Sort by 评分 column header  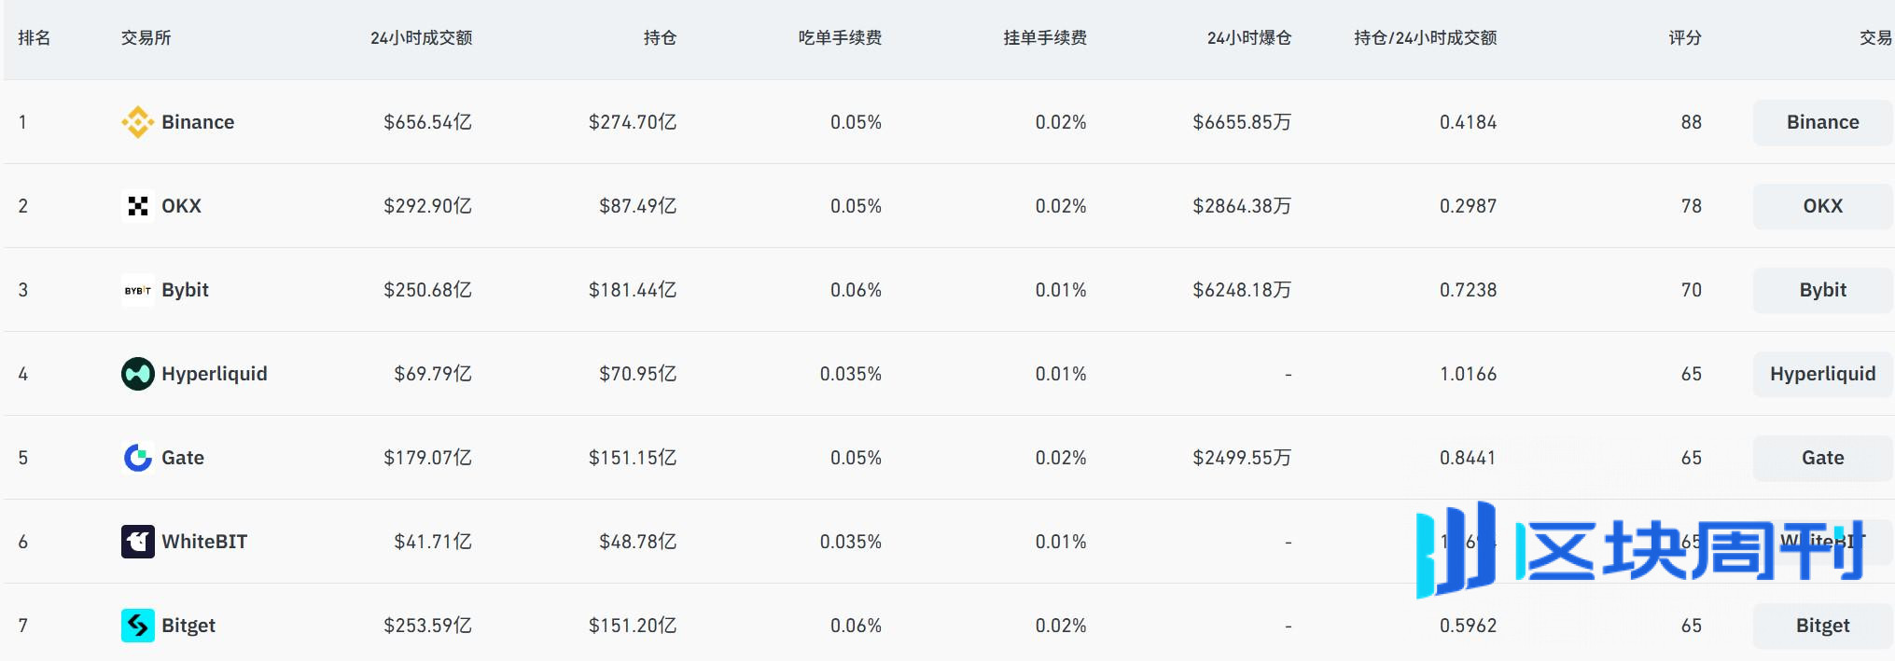click(x=1685, y=38)
